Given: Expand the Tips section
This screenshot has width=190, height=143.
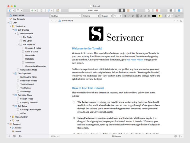Looking at the screenshot, I should [10, 120].
